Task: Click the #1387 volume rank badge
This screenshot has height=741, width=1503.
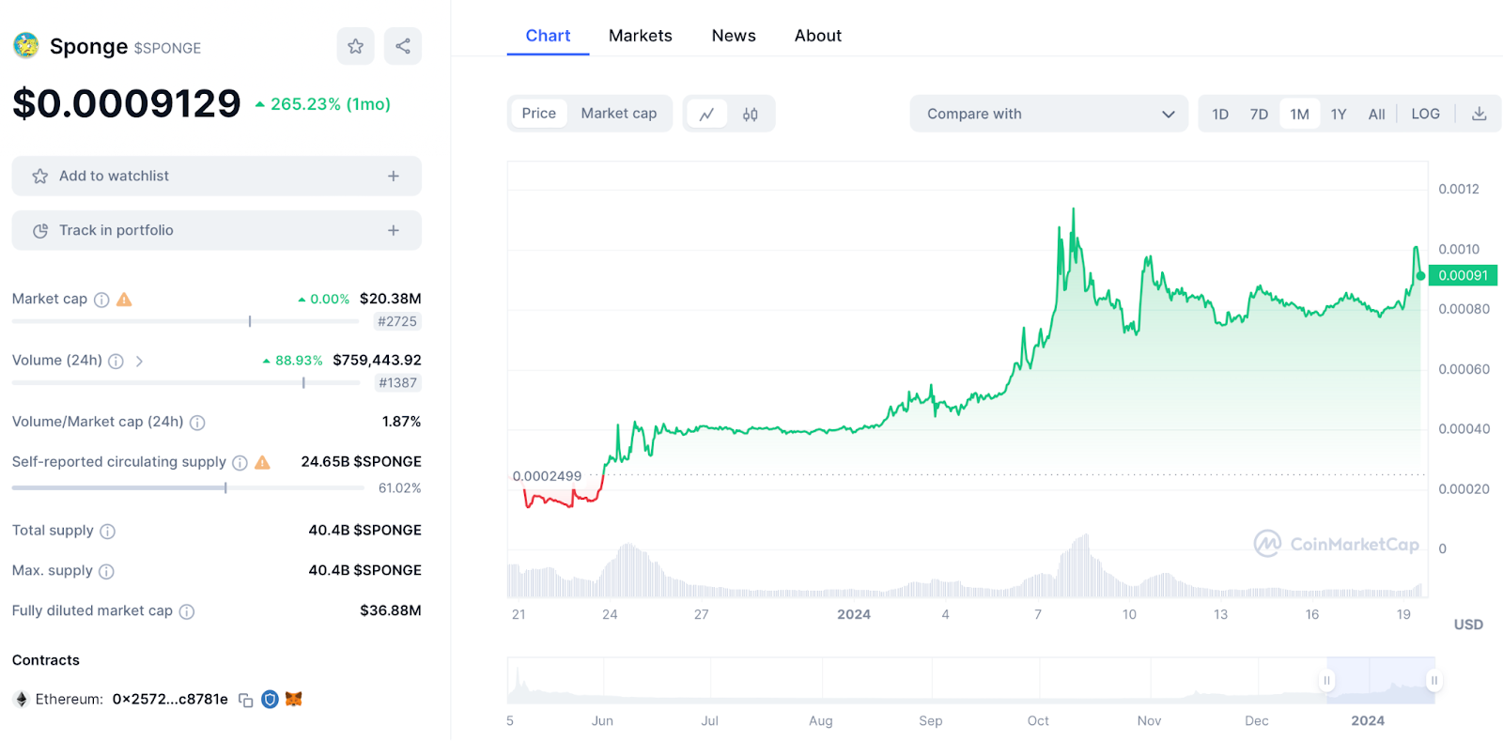Action: [398, 382]
